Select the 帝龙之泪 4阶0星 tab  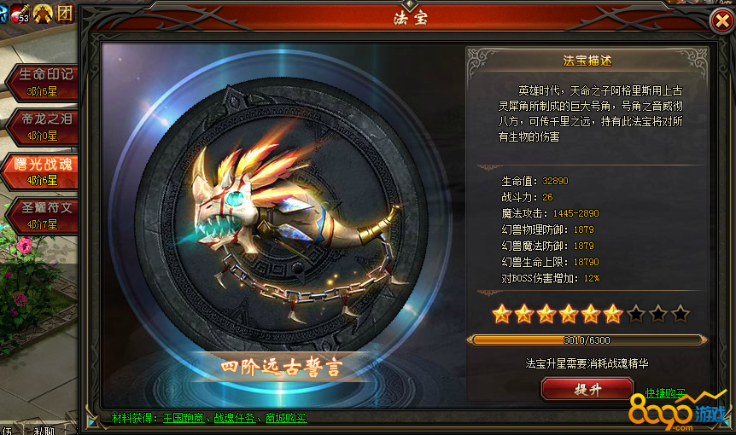click(44, 127)
